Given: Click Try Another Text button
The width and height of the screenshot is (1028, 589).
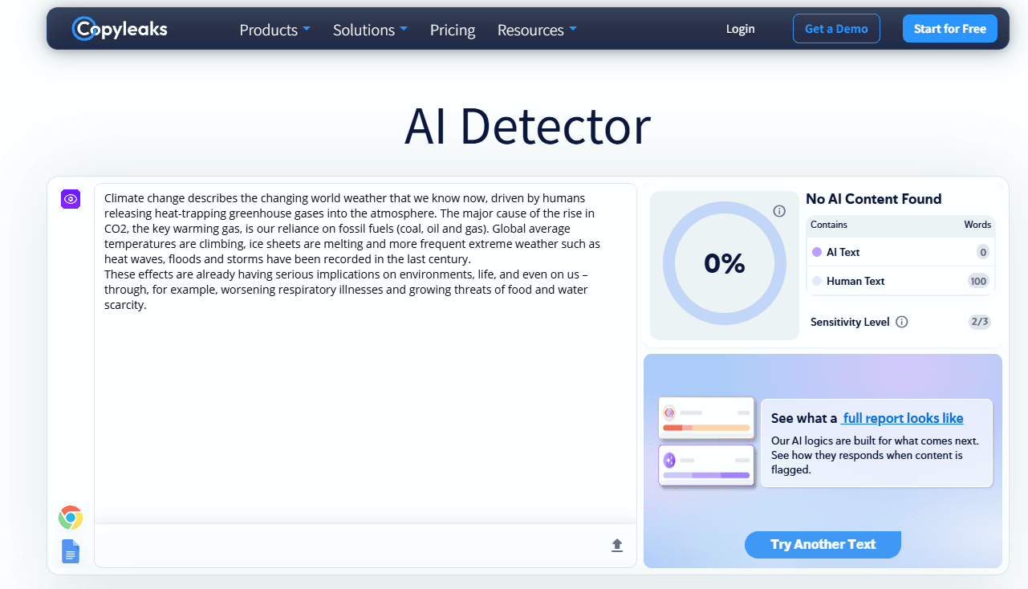Looking at the screenshot, I should click(x=823, y=544).
